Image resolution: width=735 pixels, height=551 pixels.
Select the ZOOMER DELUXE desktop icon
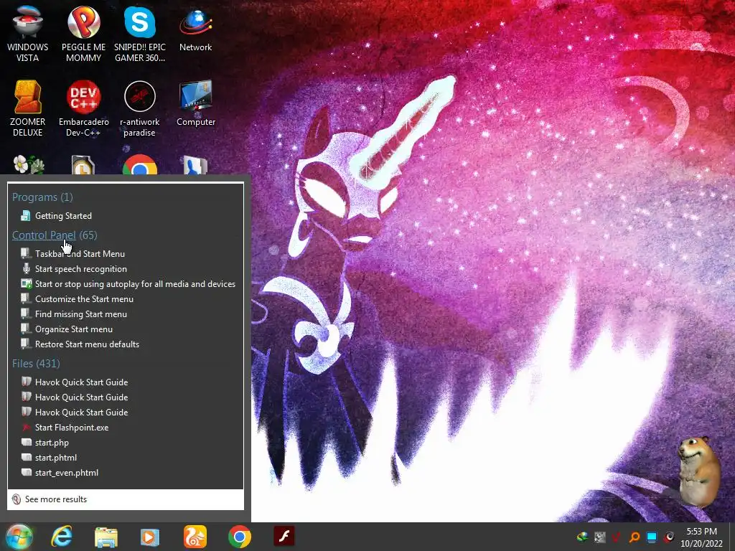[28, 108]
